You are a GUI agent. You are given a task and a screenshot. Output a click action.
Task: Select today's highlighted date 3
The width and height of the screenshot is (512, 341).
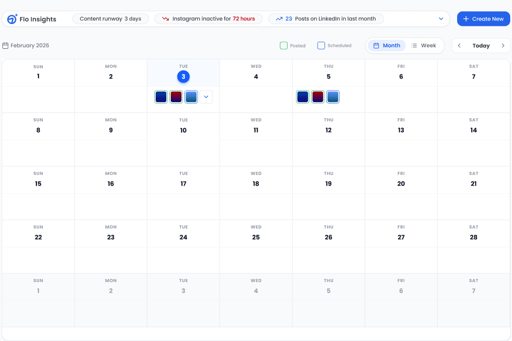pyautogui.click(x=183, y=77)
